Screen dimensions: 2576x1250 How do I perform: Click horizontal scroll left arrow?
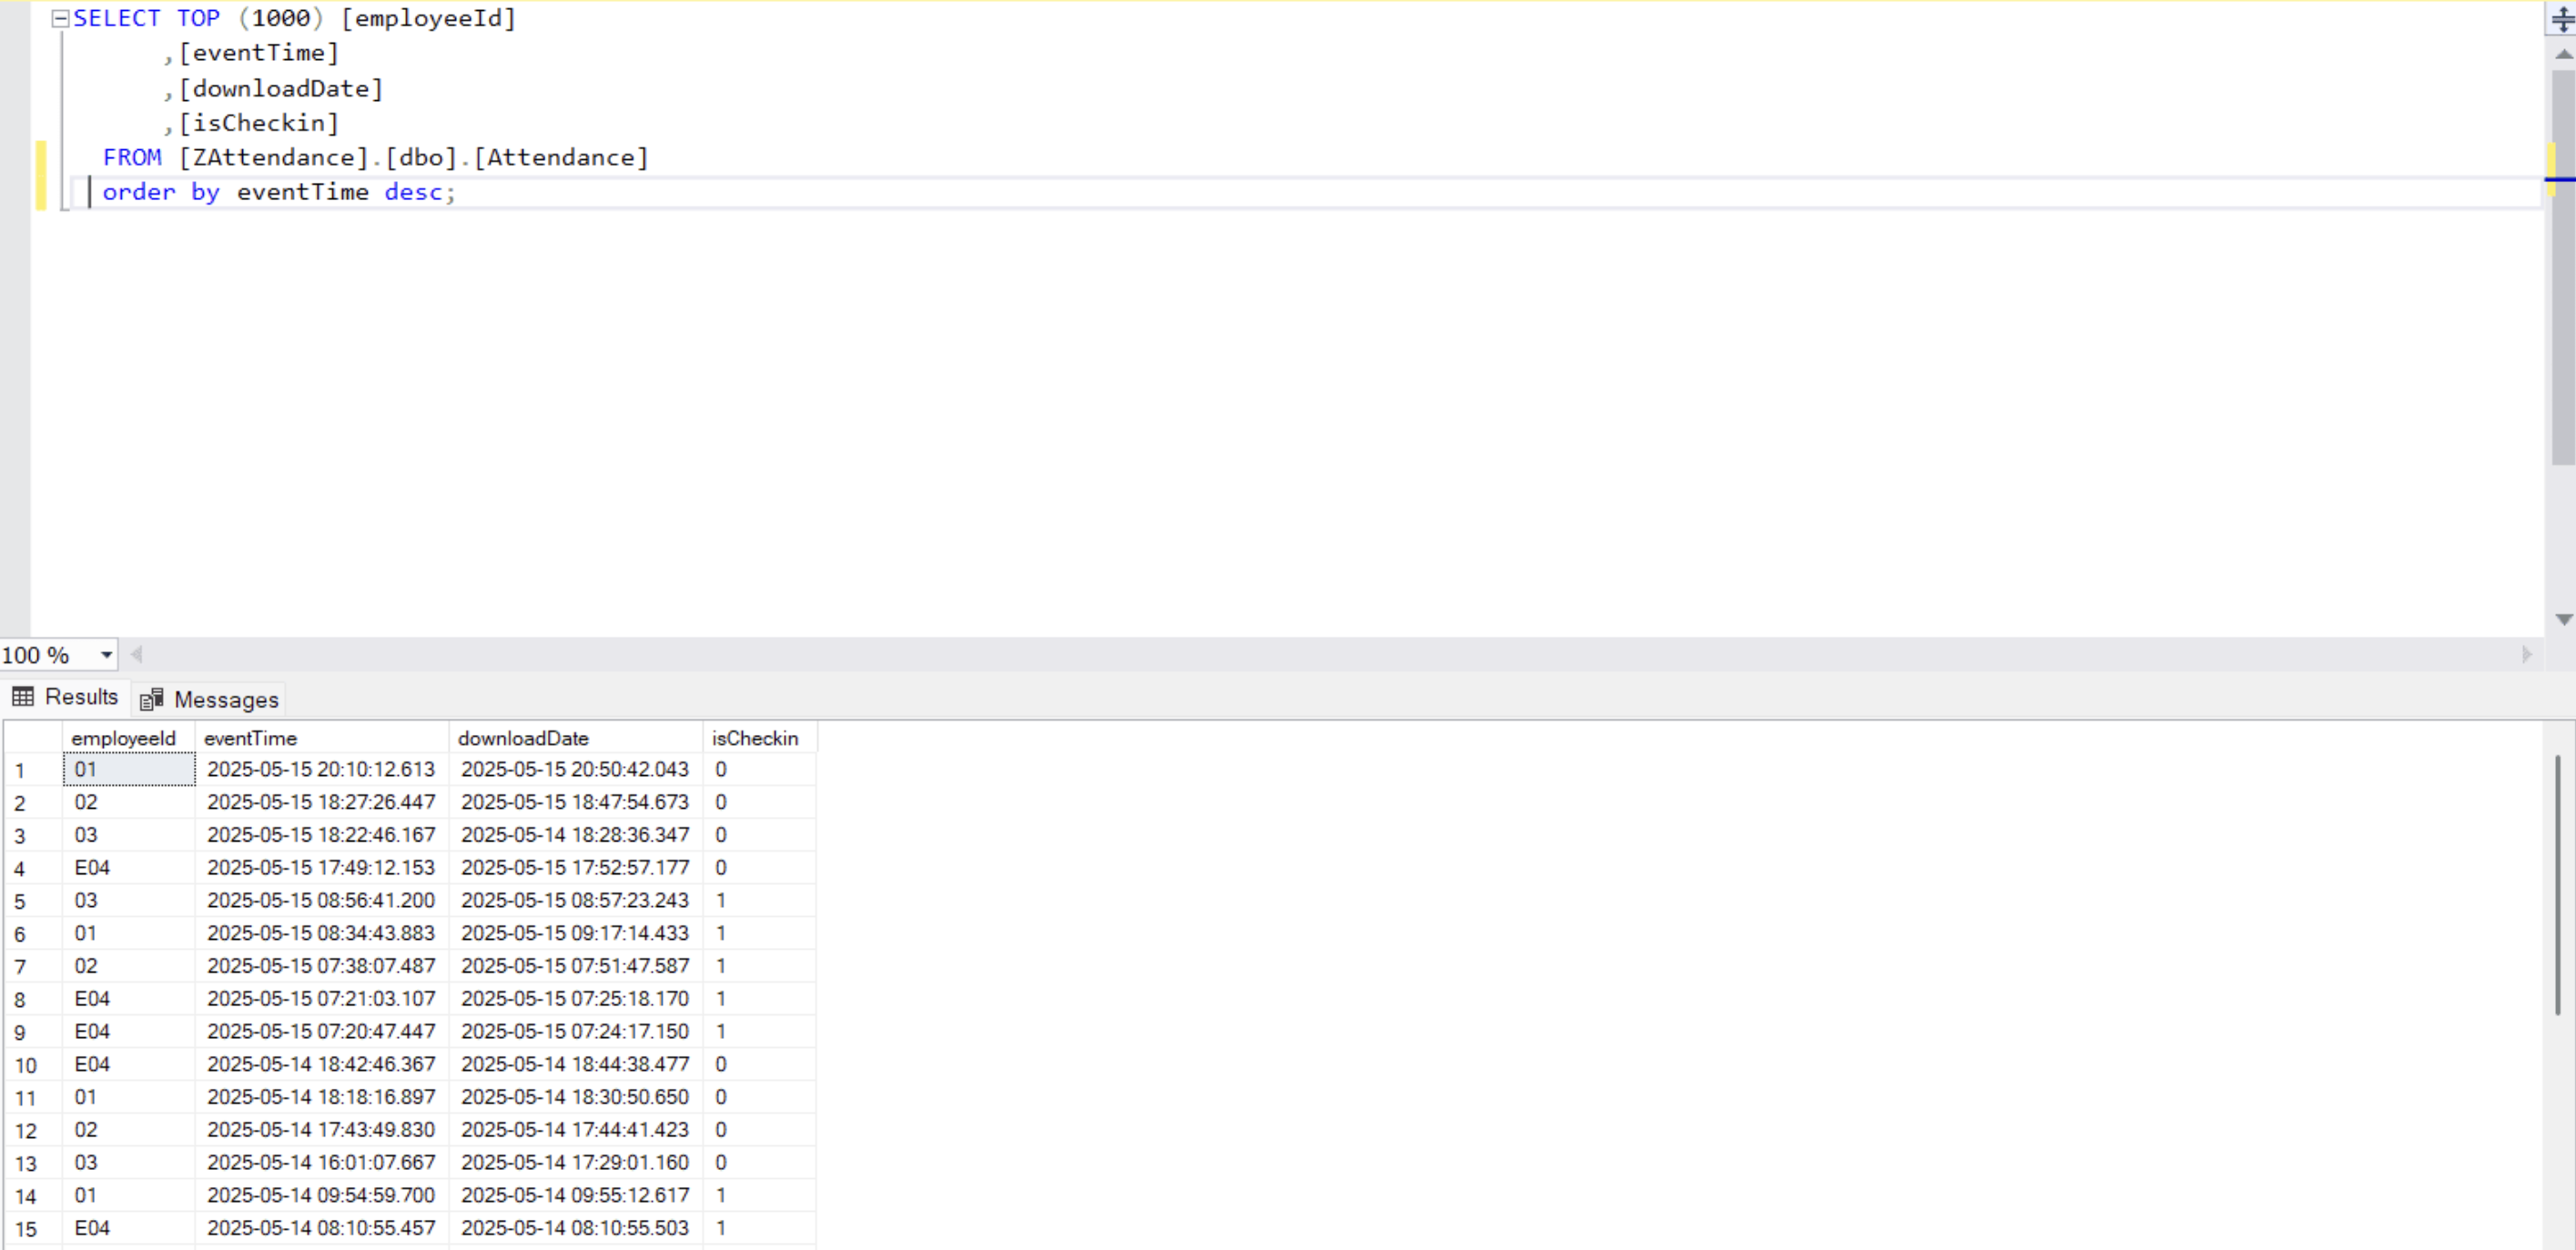pyautogui.click(x=137, y=655)
